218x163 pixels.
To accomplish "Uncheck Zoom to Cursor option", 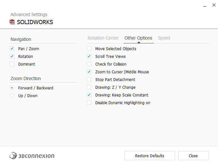I will (x=89, y=72).
